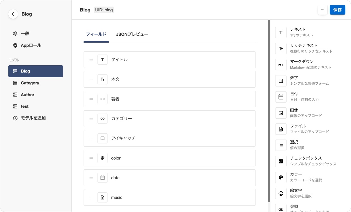Image resolution: width=351 pixels, height=212 pixels.
Task: Choose the Select list field type
Action: tap(281, 145)
